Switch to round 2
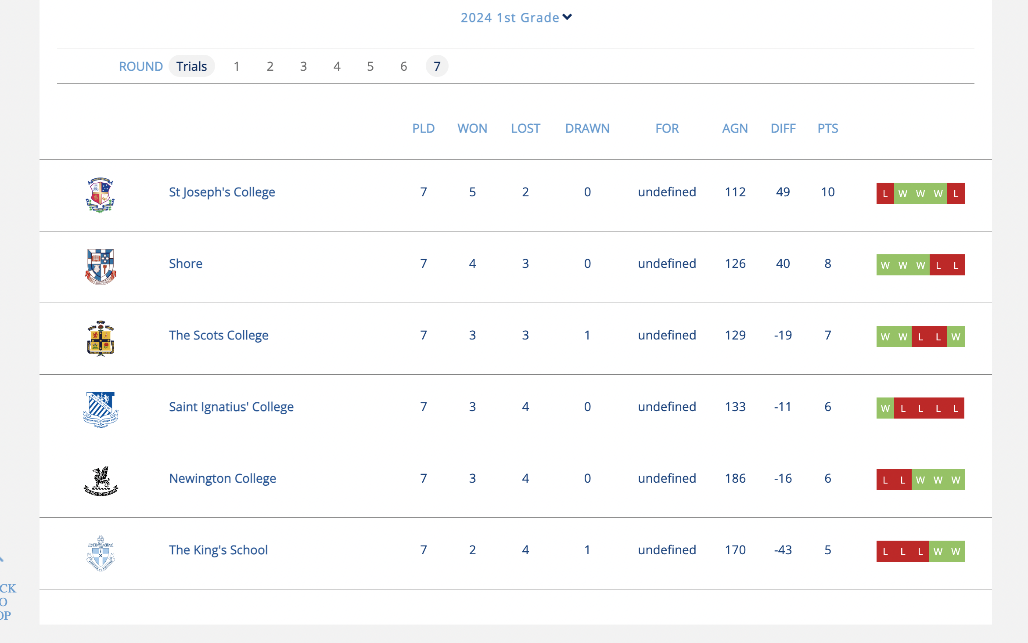The height and width of the screenshot is (643, 1028). coord(270,66)
